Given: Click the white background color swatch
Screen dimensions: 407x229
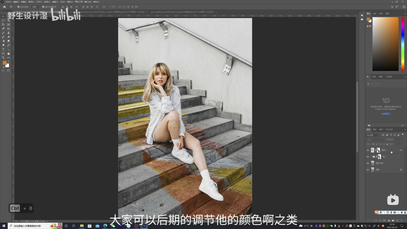Looking at the screenshot, I should click(8, 66).
